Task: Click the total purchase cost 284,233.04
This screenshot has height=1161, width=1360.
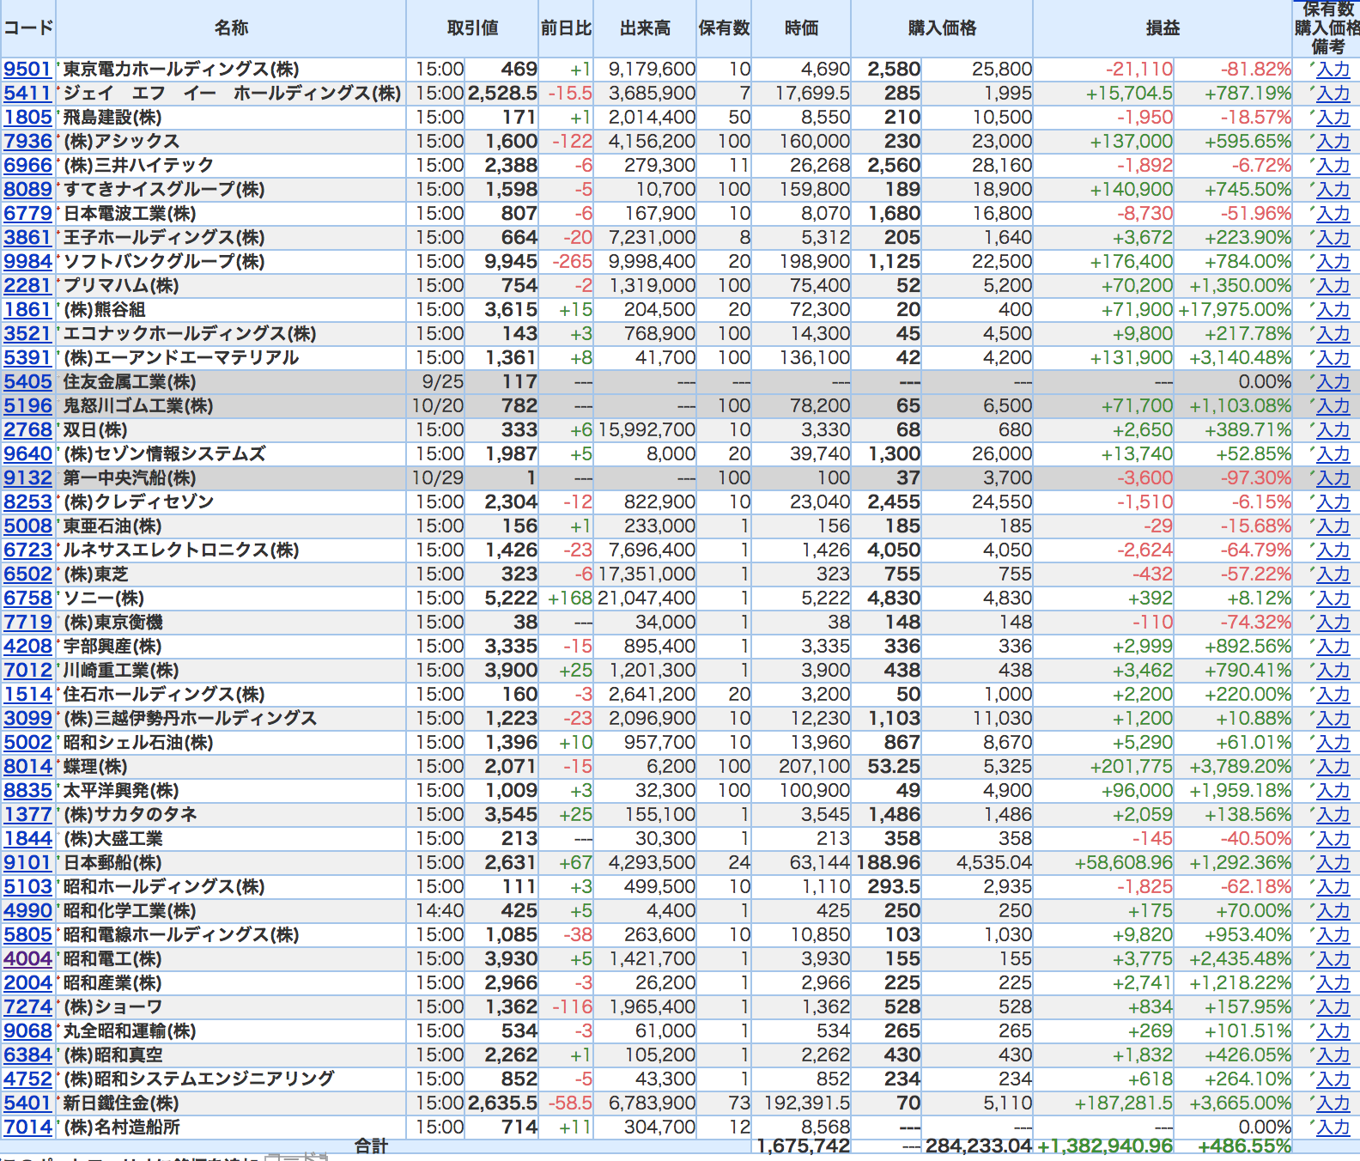Action: [x=979, y=1146]
